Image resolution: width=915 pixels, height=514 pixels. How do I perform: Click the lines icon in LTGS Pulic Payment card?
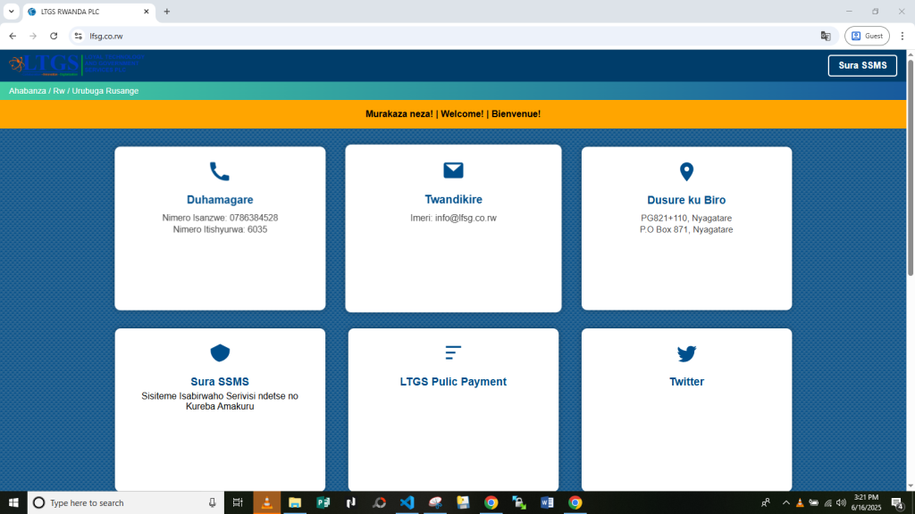click(453, 352)
